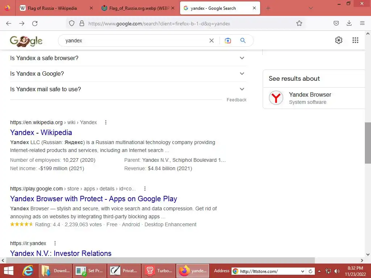Launch Internet Explorer from taskbar
Screen dimensions: 371x278
click(x=28, y=271)
